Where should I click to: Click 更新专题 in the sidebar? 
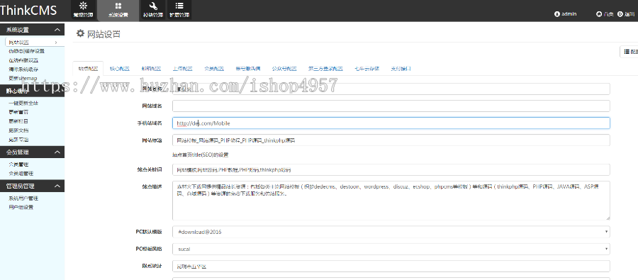(x=18, y=139)
